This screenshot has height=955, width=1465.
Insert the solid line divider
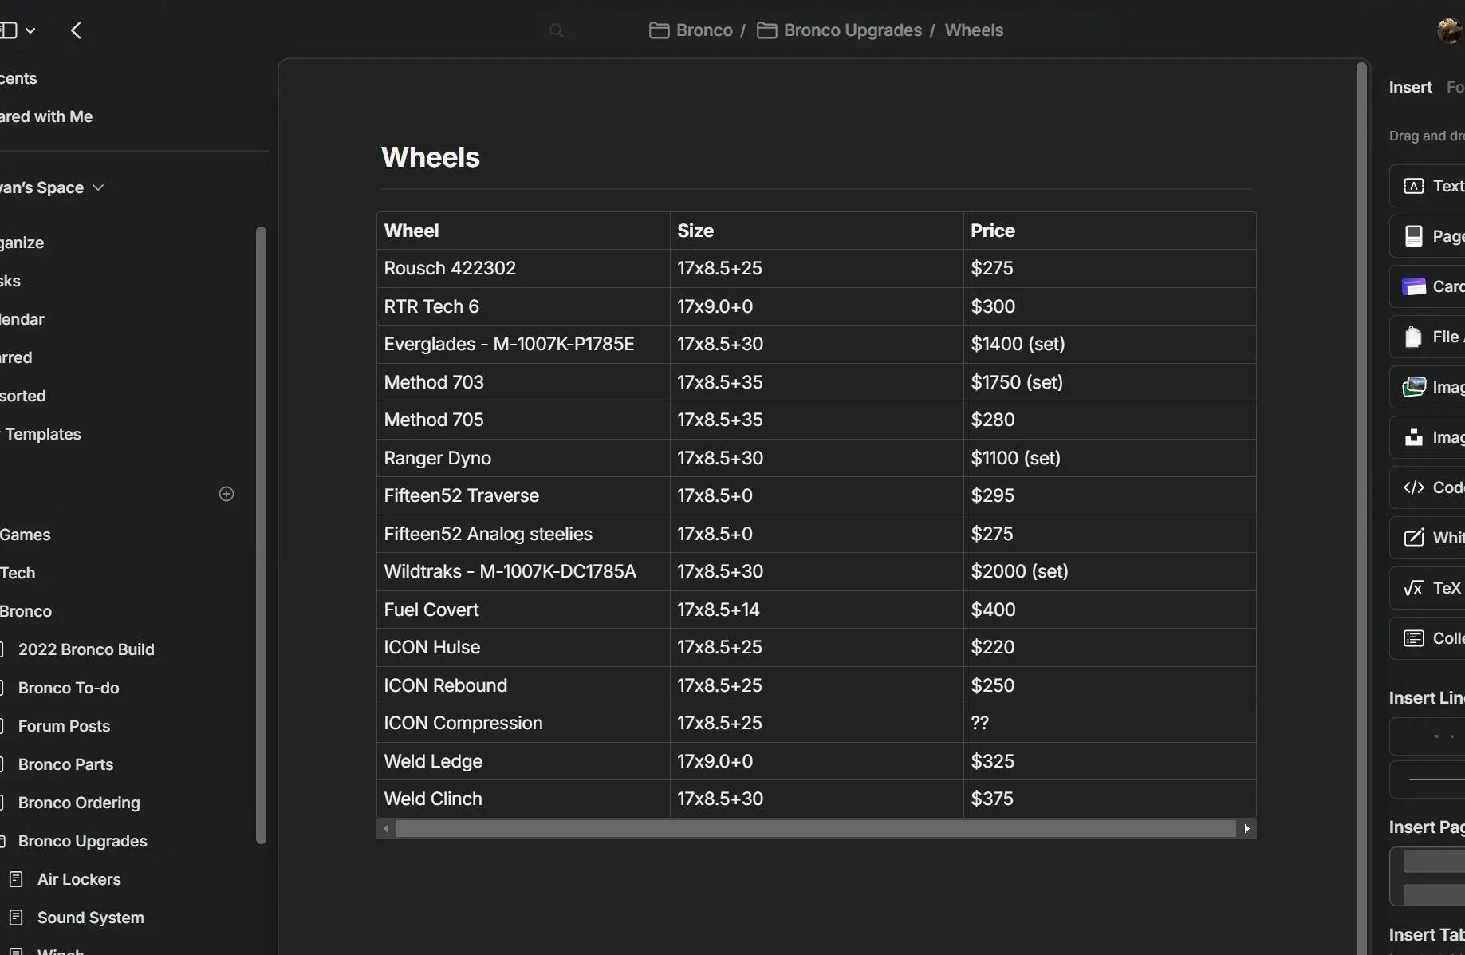click(x=1428, y=779)
